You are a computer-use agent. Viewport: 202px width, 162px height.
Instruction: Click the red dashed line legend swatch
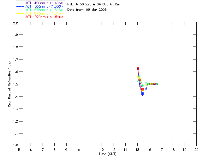coord(20,17)
